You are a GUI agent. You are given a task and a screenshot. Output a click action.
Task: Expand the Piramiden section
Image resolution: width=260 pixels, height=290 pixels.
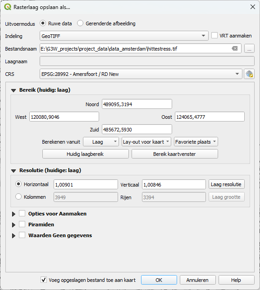(14, 225)
